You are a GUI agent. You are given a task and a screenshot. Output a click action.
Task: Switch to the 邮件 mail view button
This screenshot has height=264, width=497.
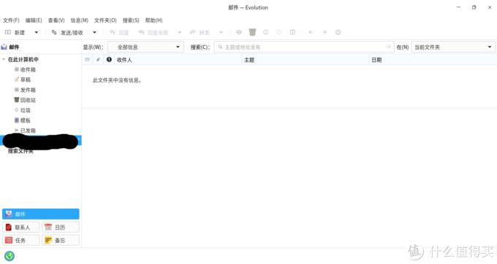(x=41, y=214)
